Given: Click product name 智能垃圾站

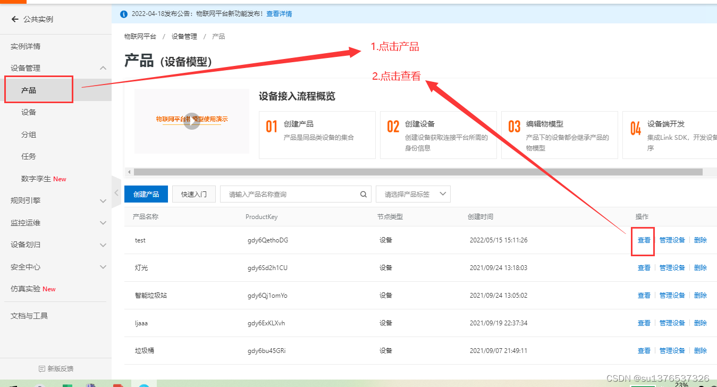Looking at the screenshot, I should (151, 296).
